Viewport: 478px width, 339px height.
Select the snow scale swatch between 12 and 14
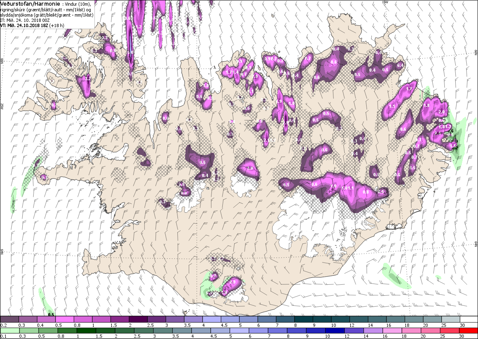[358, 320]
